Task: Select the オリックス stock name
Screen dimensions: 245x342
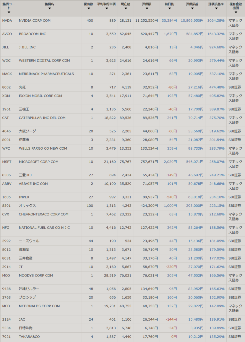Action: pos(27,206)
